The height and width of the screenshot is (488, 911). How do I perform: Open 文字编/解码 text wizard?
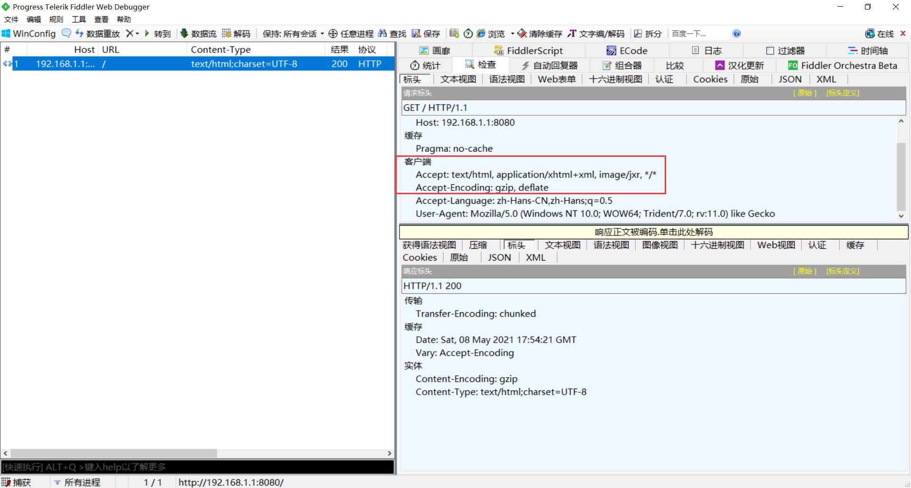click(x=596, y=34)
